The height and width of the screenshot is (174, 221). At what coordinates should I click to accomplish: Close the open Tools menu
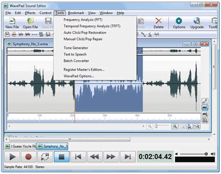[60, 13]
